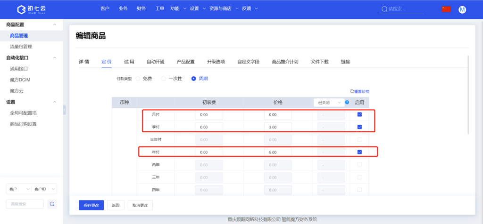Uncheck 季付 enable checkbox
Viewport: 483px width, 224px height.
tap(359, 127)
